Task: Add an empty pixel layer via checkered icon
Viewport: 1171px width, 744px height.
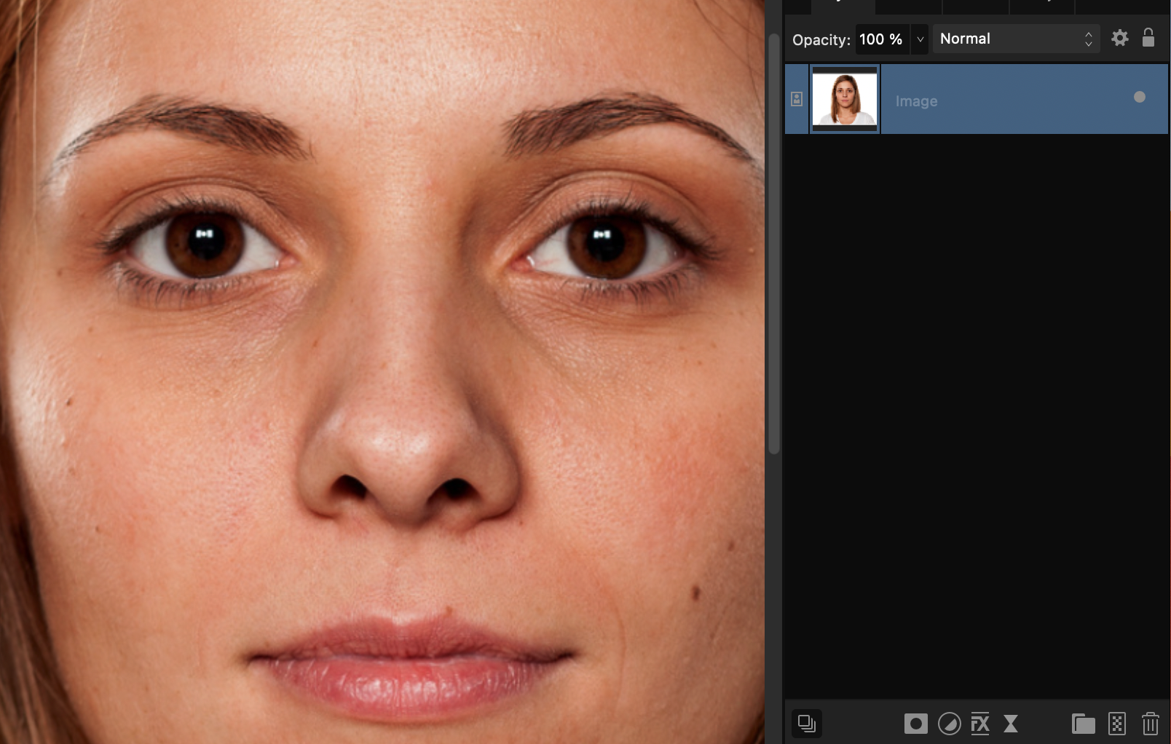Action: pos(1117,724)
